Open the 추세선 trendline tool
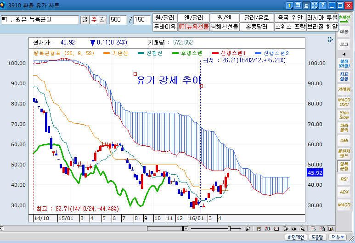The height and width of the screenshot is (243, 355). pos(344,18)
